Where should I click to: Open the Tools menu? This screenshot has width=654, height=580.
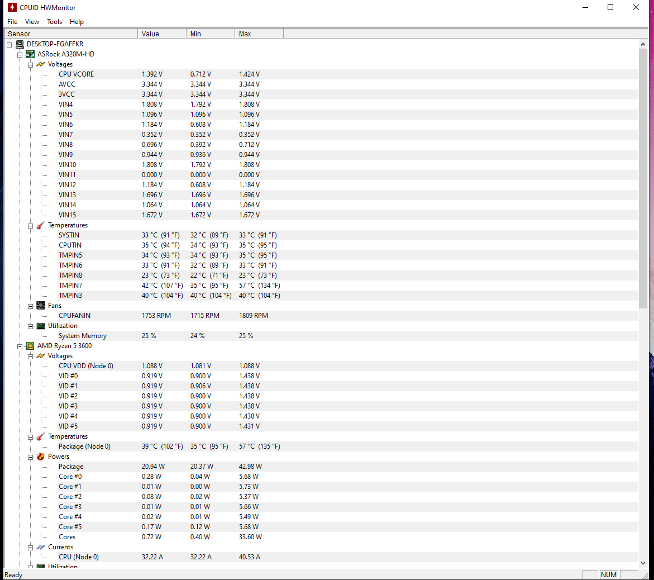pyautogui.click(x=54, y=22)
